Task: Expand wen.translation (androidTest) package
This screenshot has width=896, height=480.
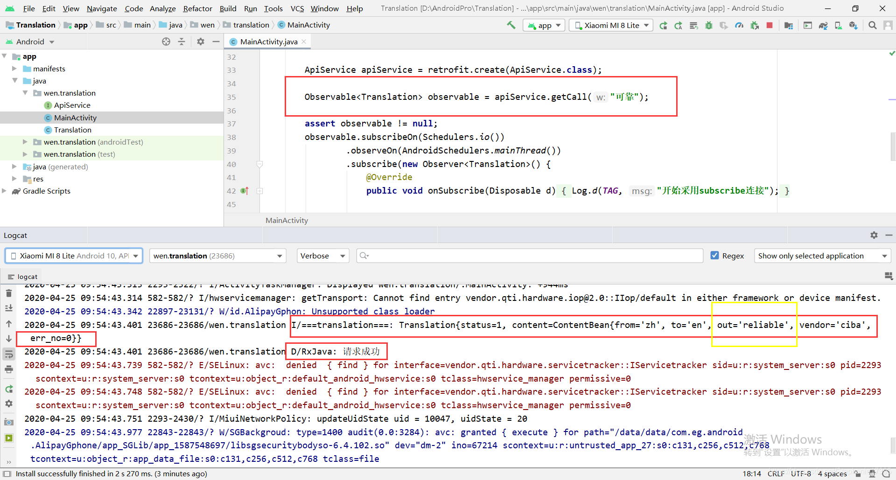Action: (x=25, y=142)
